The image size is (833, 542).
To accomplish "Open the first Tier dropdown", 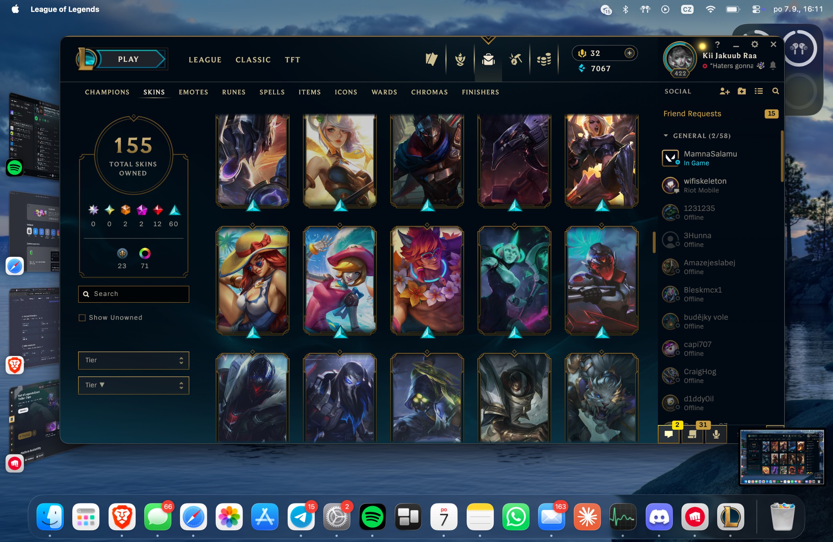I will [133, 360].
